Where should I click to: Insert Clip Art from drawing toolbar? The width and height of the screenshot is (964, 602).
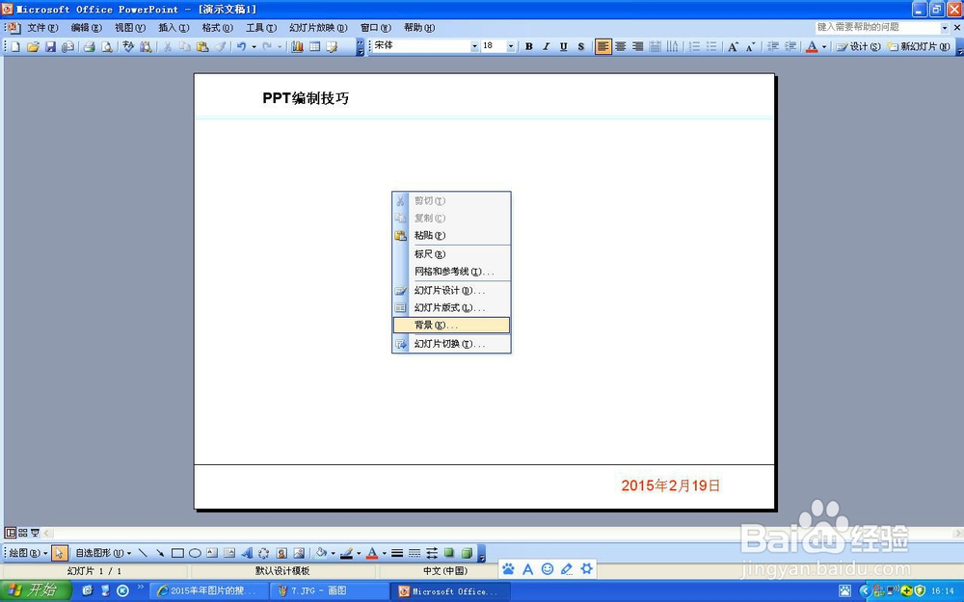[281, 553]
